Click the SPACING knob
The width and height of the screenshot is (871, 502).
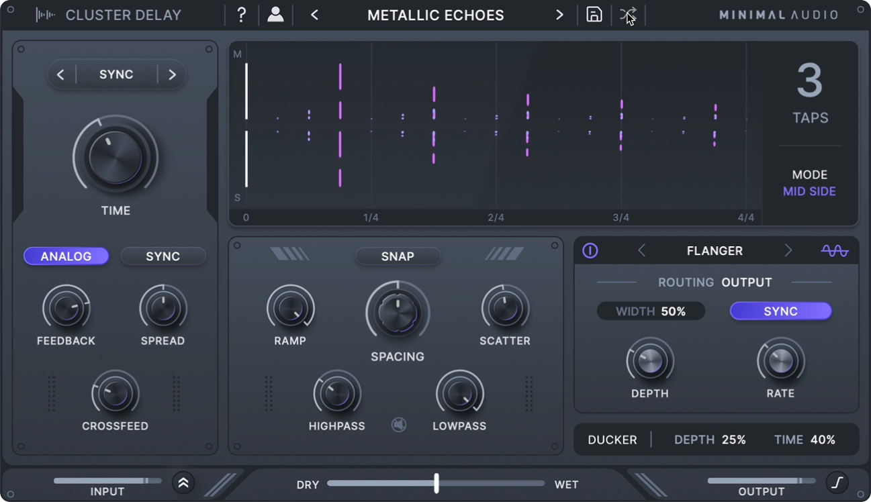[398, 313]
